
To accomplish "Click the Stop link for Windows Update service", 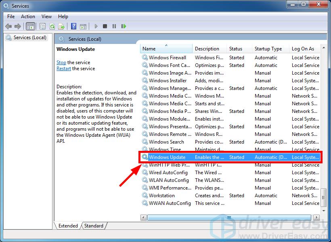I will tap(61, 62).
